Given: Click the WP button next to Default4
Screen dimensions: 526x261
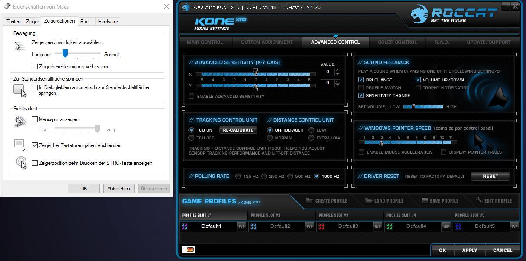Looking at the screenshot, I should [446, 226].
